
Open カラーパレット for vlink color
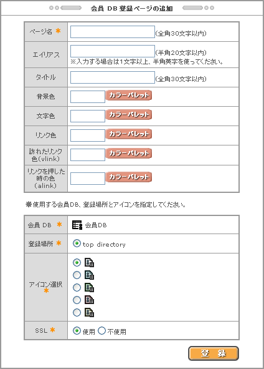pos(129,153)
